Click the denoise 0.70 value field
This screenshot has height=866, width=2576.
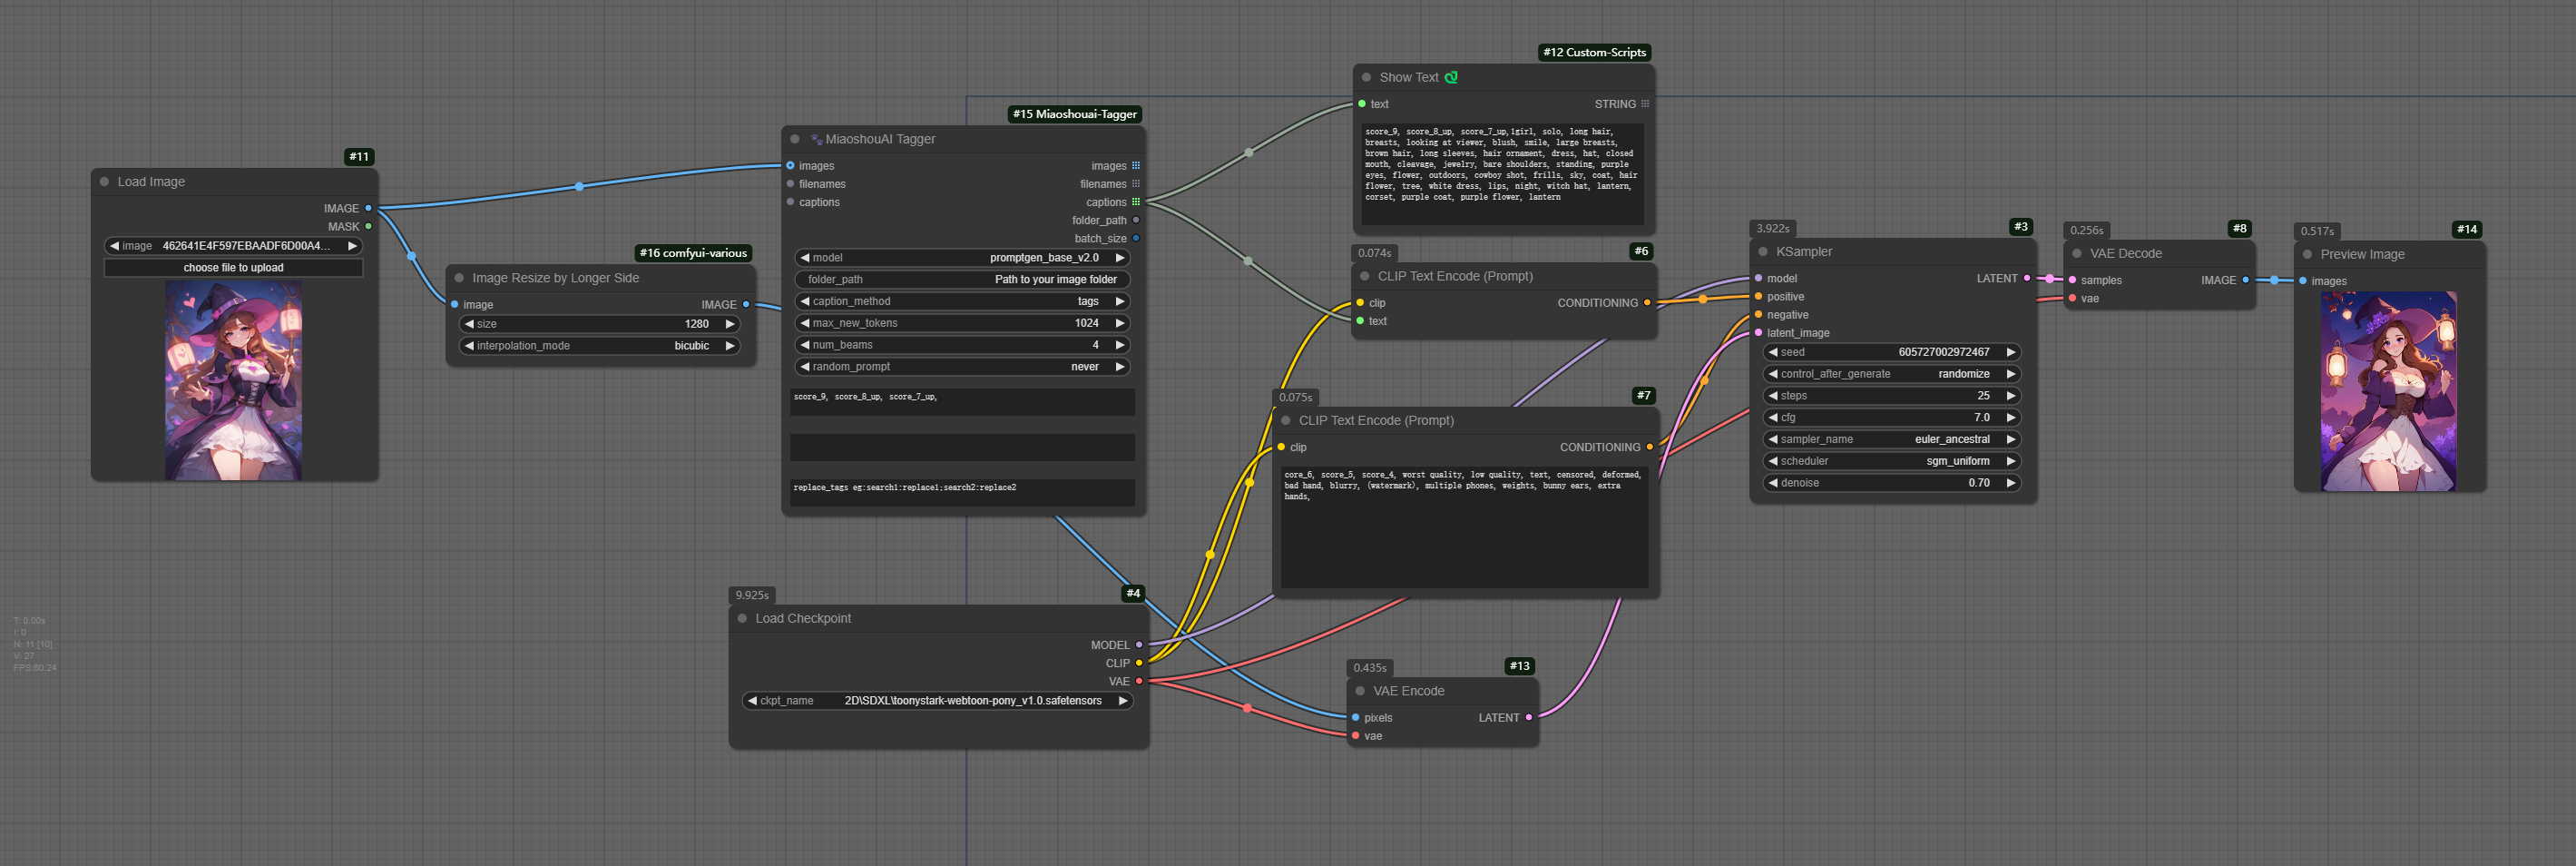[x=1891, y=483]
